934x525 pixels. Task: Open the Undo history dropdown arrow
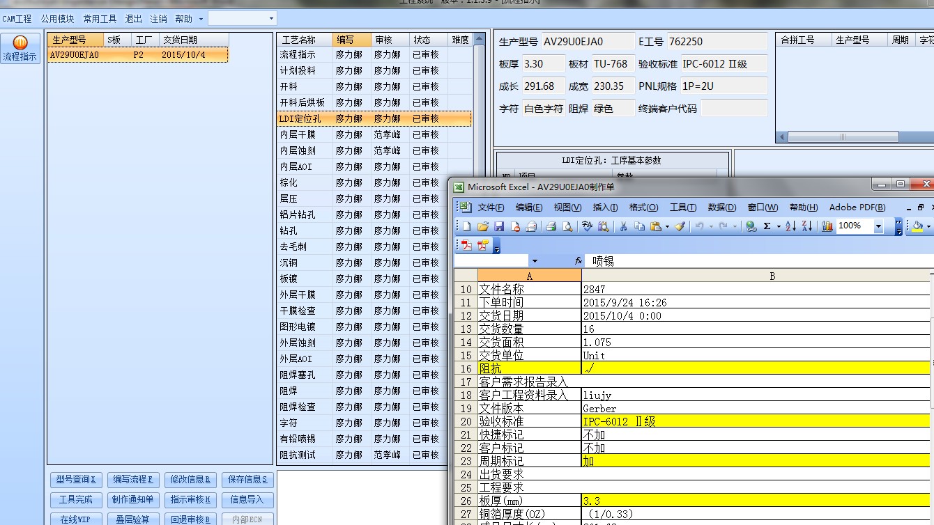(711, 226)
